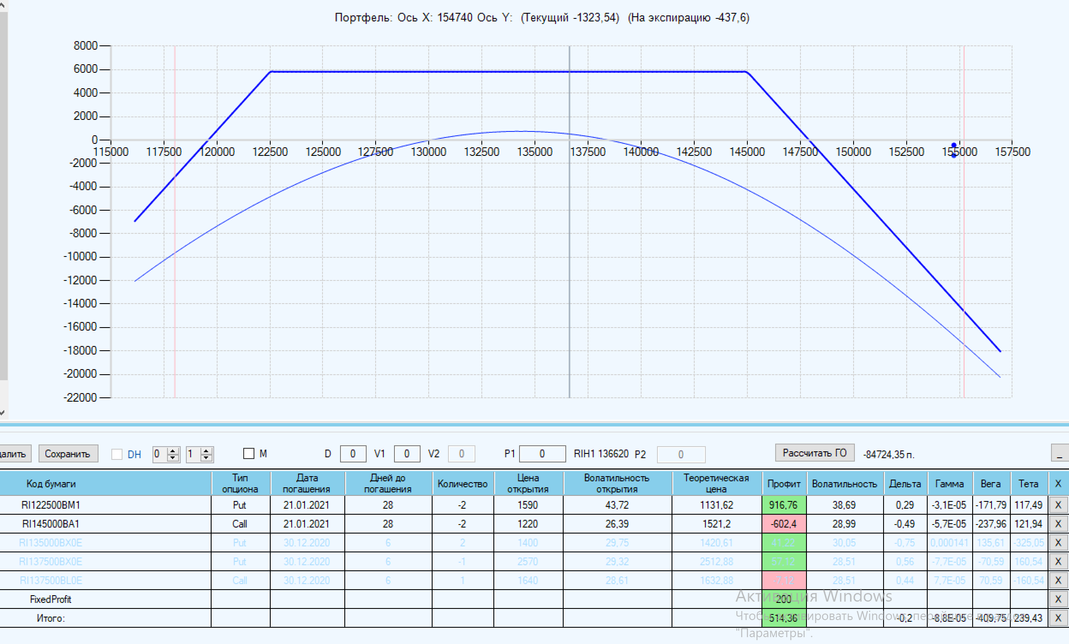The width and height of the screenshot is (1069, 644).
Task: Click X button on the FixedProfit row
Action: (1058, 599)
